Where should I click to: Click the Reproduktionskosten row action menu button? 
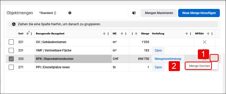[214, 58]
